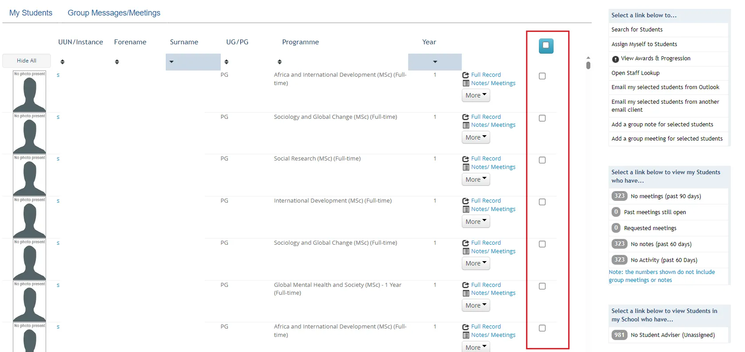Image resolution: width=745 pixels, height=352 pixels.
Task: Sort the Programme column
Action: tap(280, 62)
